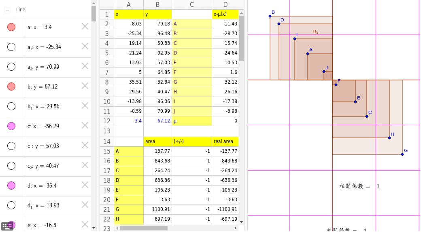Select cell containing 96.48
The width and height of the screenshot is (421, 232).
(157, 34)
